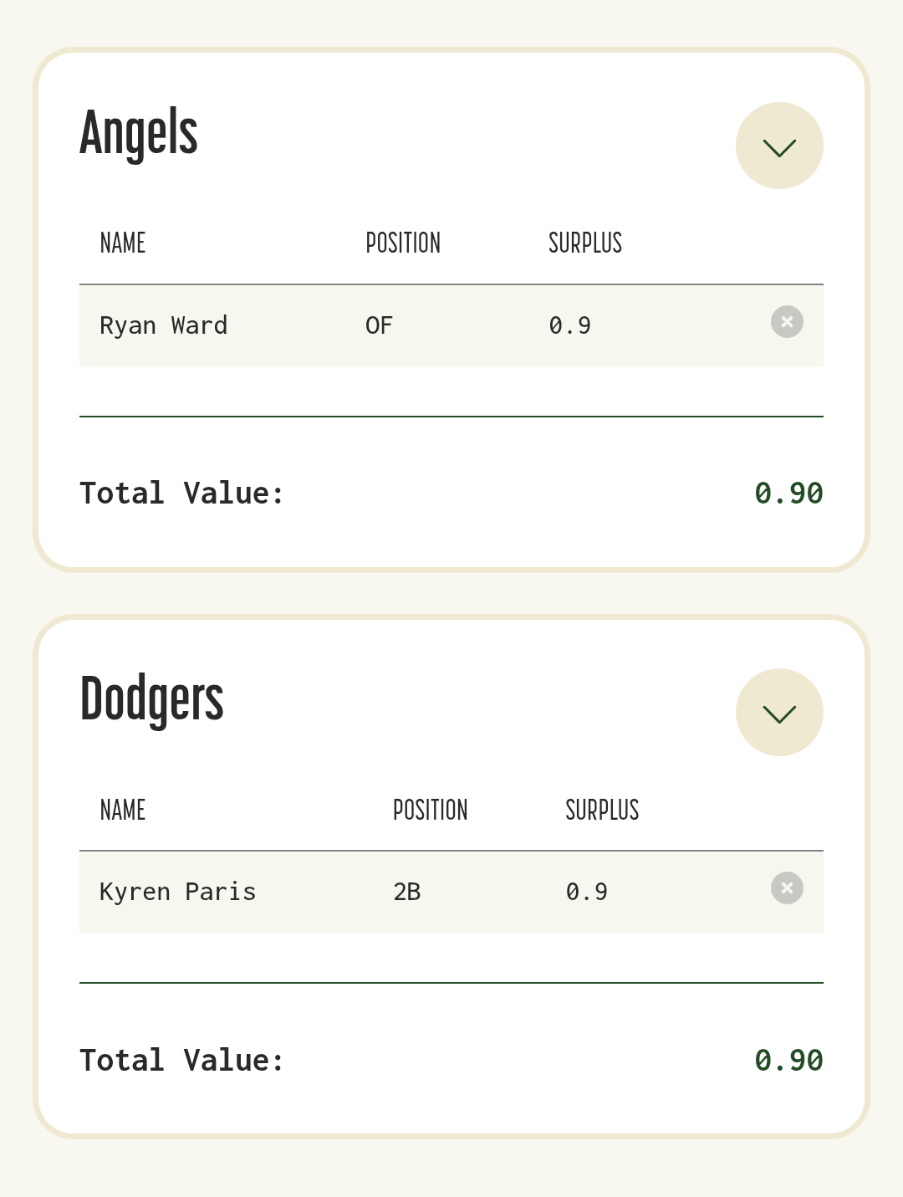The width and height of the screenshot is (903, 1197).
Task: Click the SURPLUS column header in Angels table
Action: tap(585, 243)
